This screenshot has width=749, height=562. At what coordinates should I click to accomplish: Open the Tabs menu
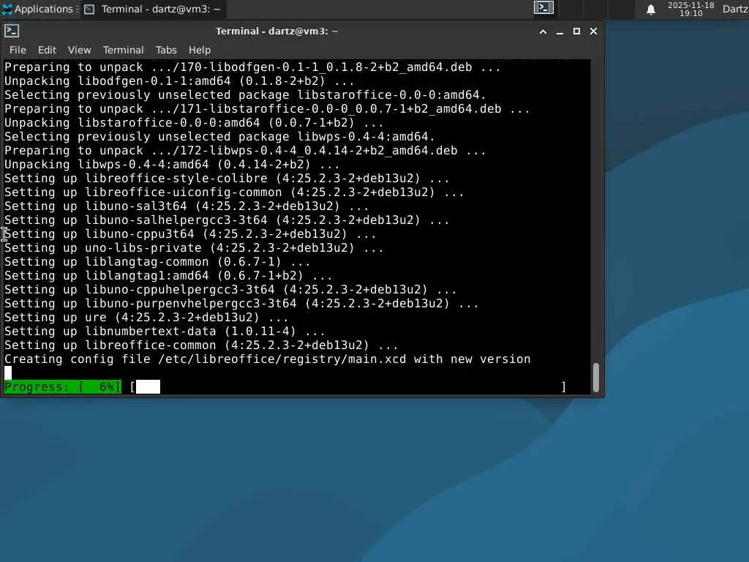pos(166,50)
